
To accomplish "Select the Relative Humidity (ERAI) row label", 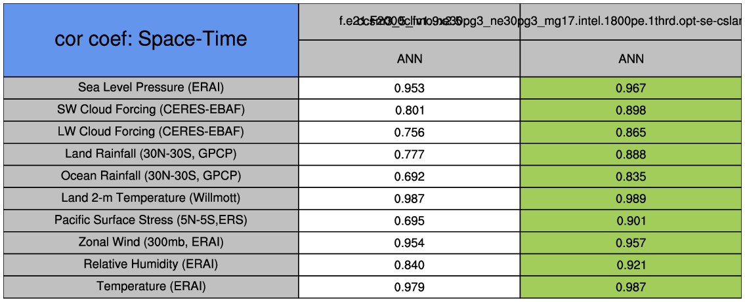I will tap(151, 265).
